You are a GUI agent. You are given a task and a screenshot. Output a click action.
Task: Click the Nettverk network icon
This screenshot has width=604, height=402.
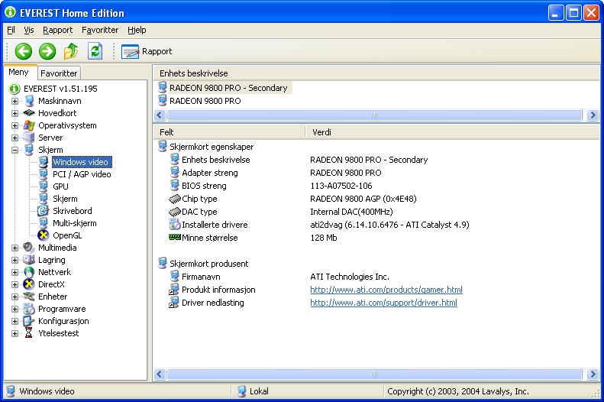point(29,272)
